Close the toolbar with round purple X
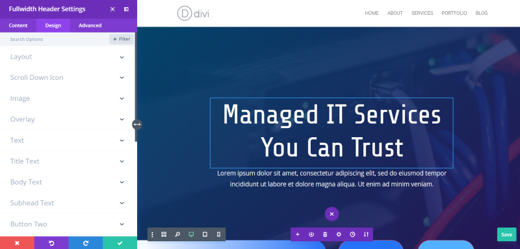 331,214
